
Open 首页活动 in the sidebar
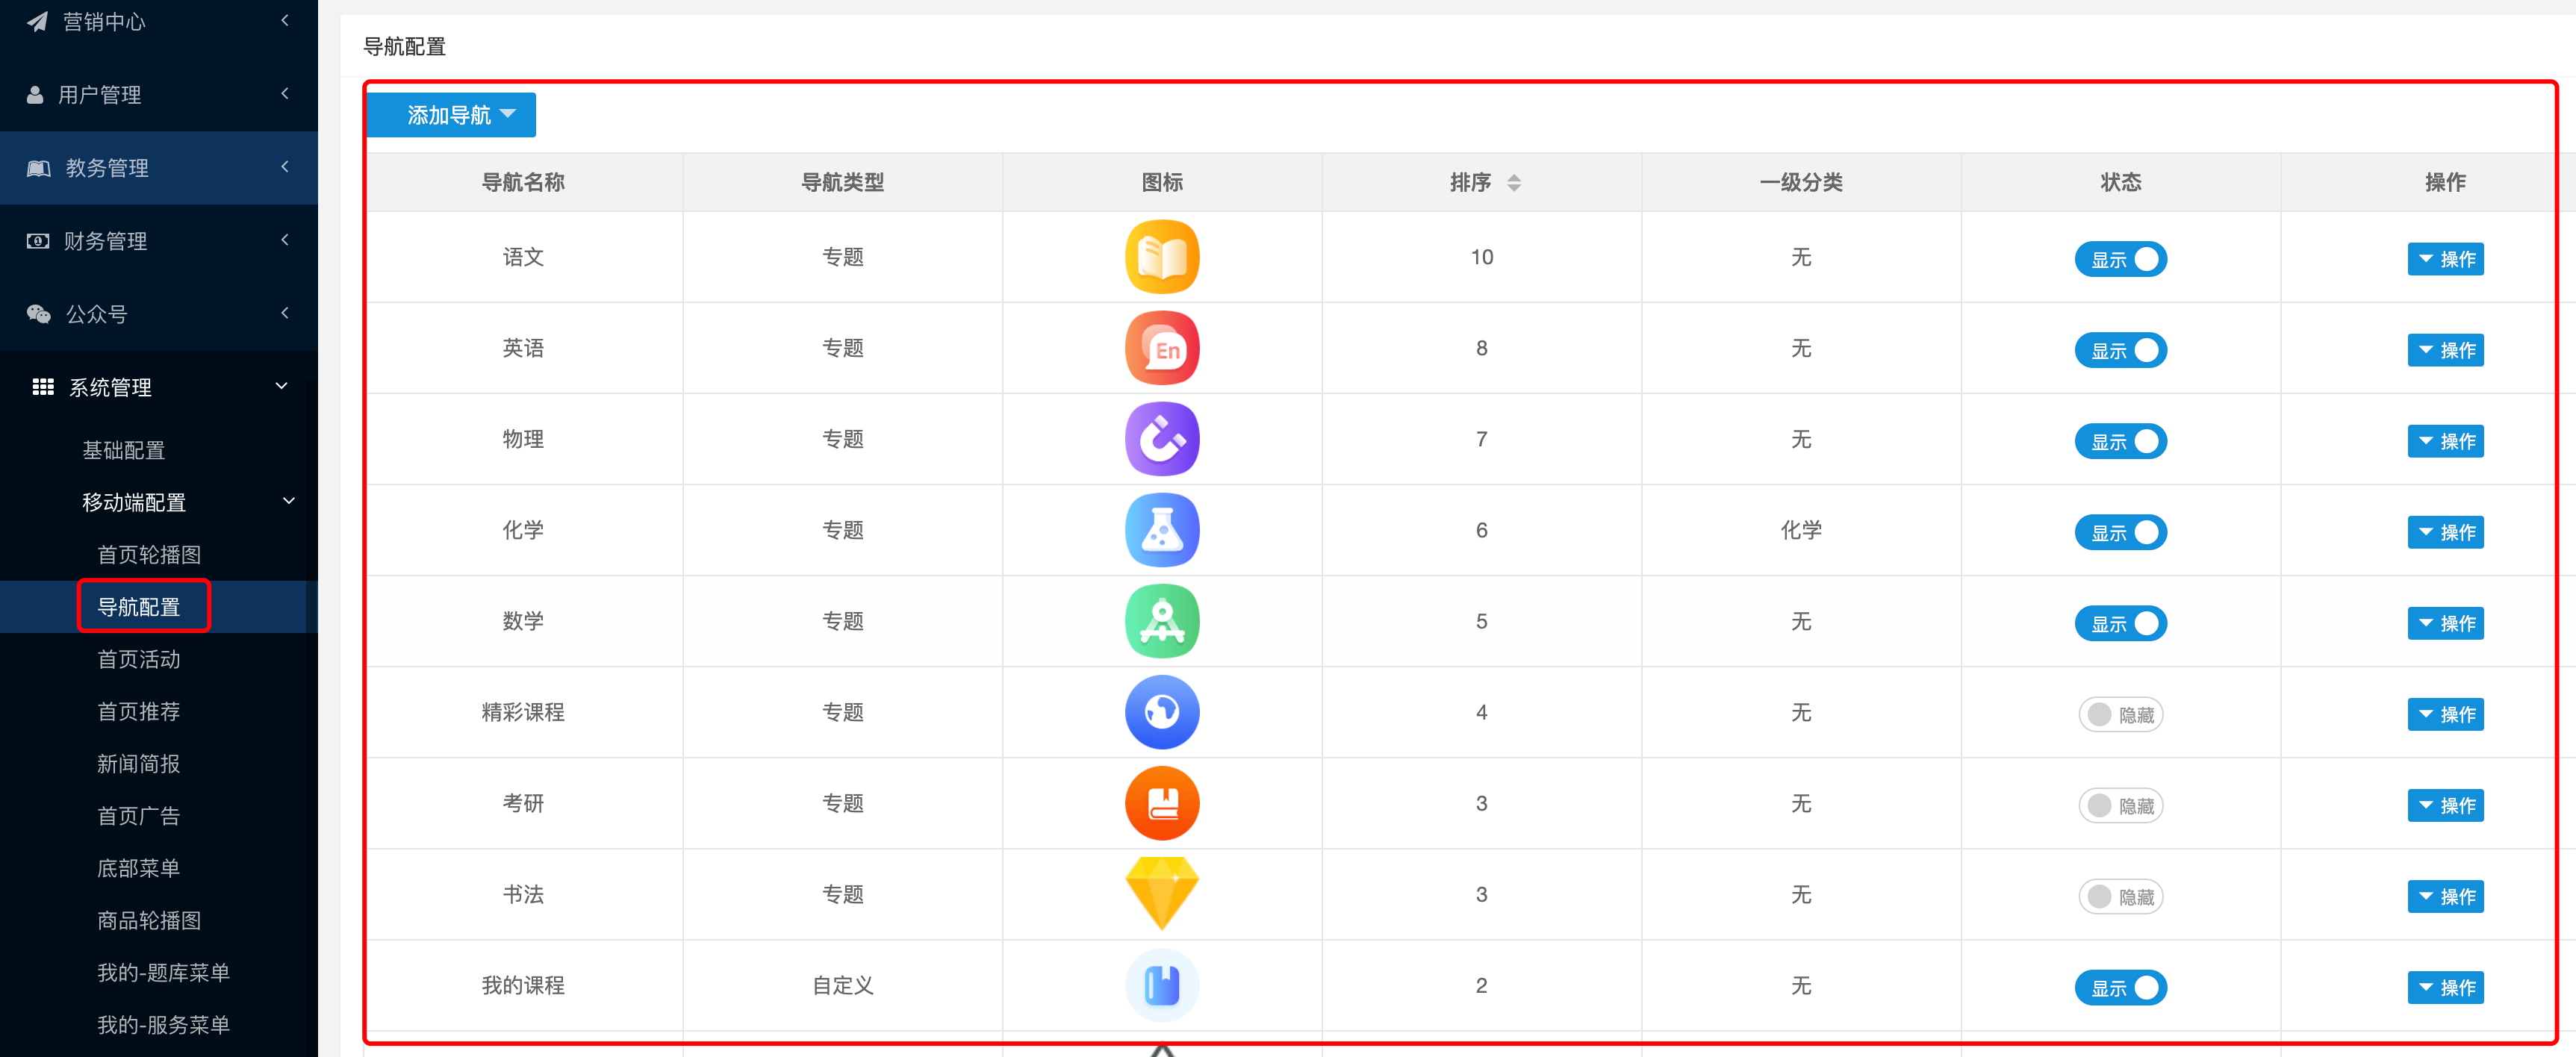[x=139, y=659]
